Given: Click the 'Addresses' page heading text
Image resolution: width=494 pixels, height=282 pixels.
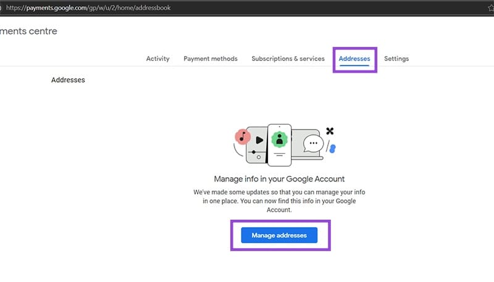Looking at the screenshot, I should pos(68,80).
